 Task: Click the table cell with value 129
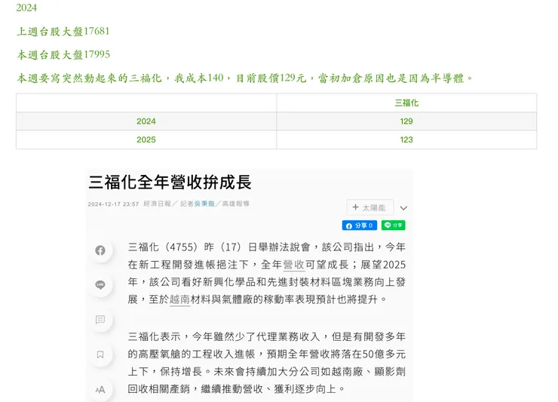406,121
